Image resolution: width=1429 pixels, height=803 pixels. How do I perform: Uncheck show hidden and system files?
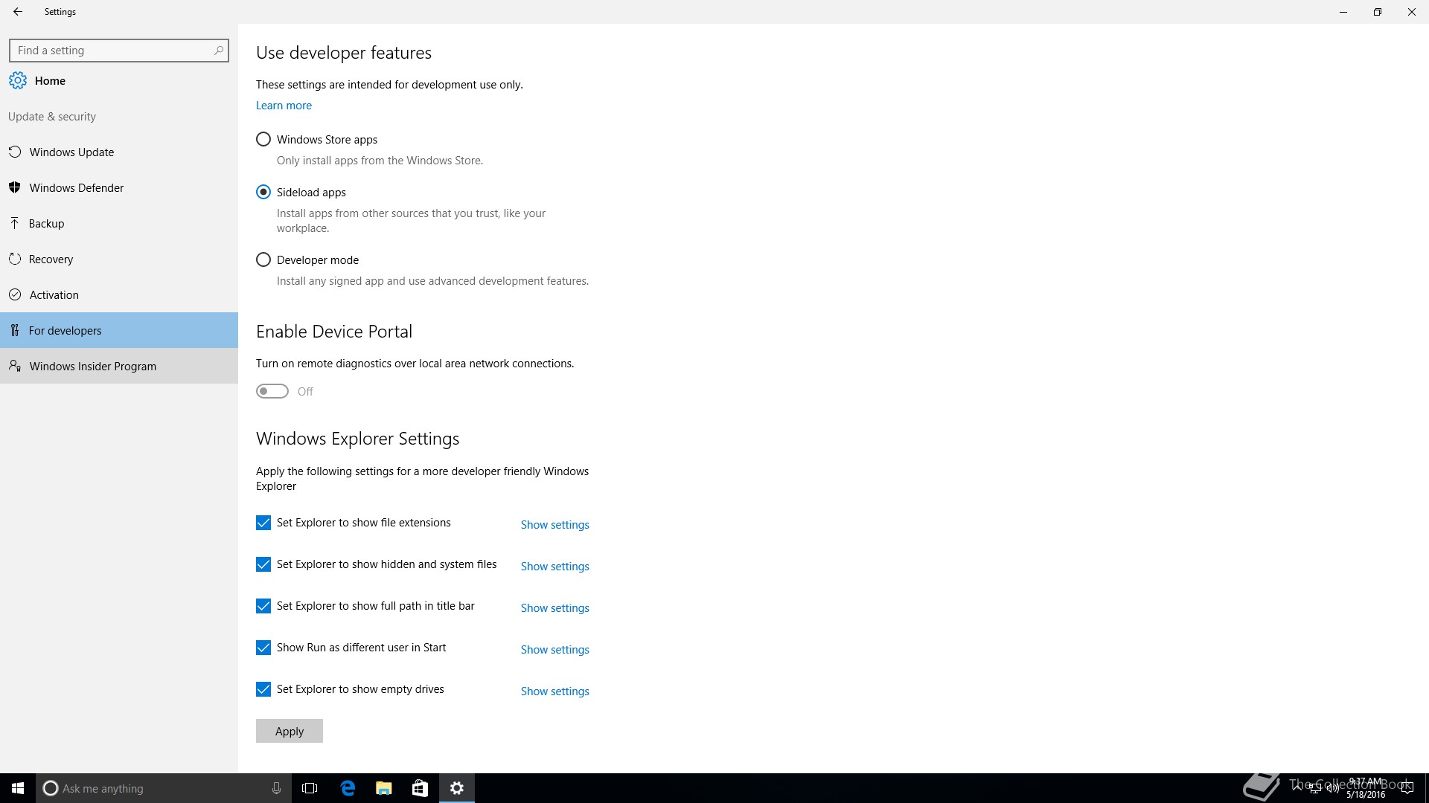coord(263,564)
